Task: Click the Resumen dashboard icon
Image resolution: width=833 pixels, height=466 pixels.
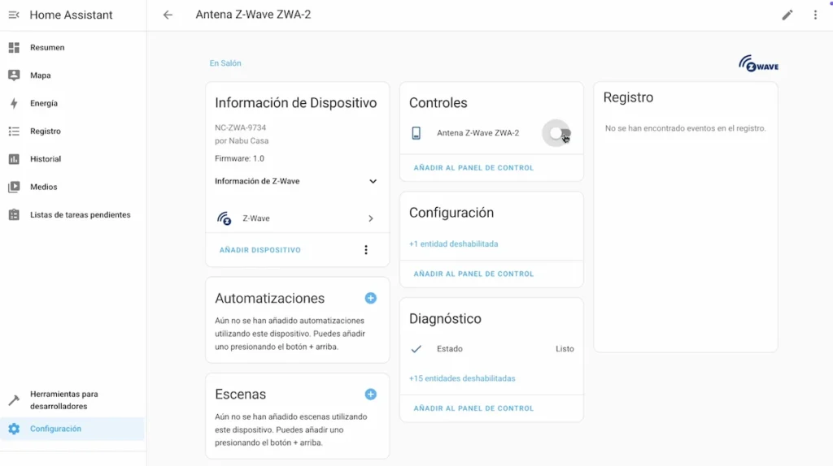Action: click(x=14, y=48)
